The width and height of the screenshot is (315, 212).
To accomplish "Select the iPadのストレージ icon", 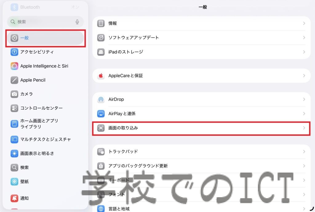I will (101, 52).
